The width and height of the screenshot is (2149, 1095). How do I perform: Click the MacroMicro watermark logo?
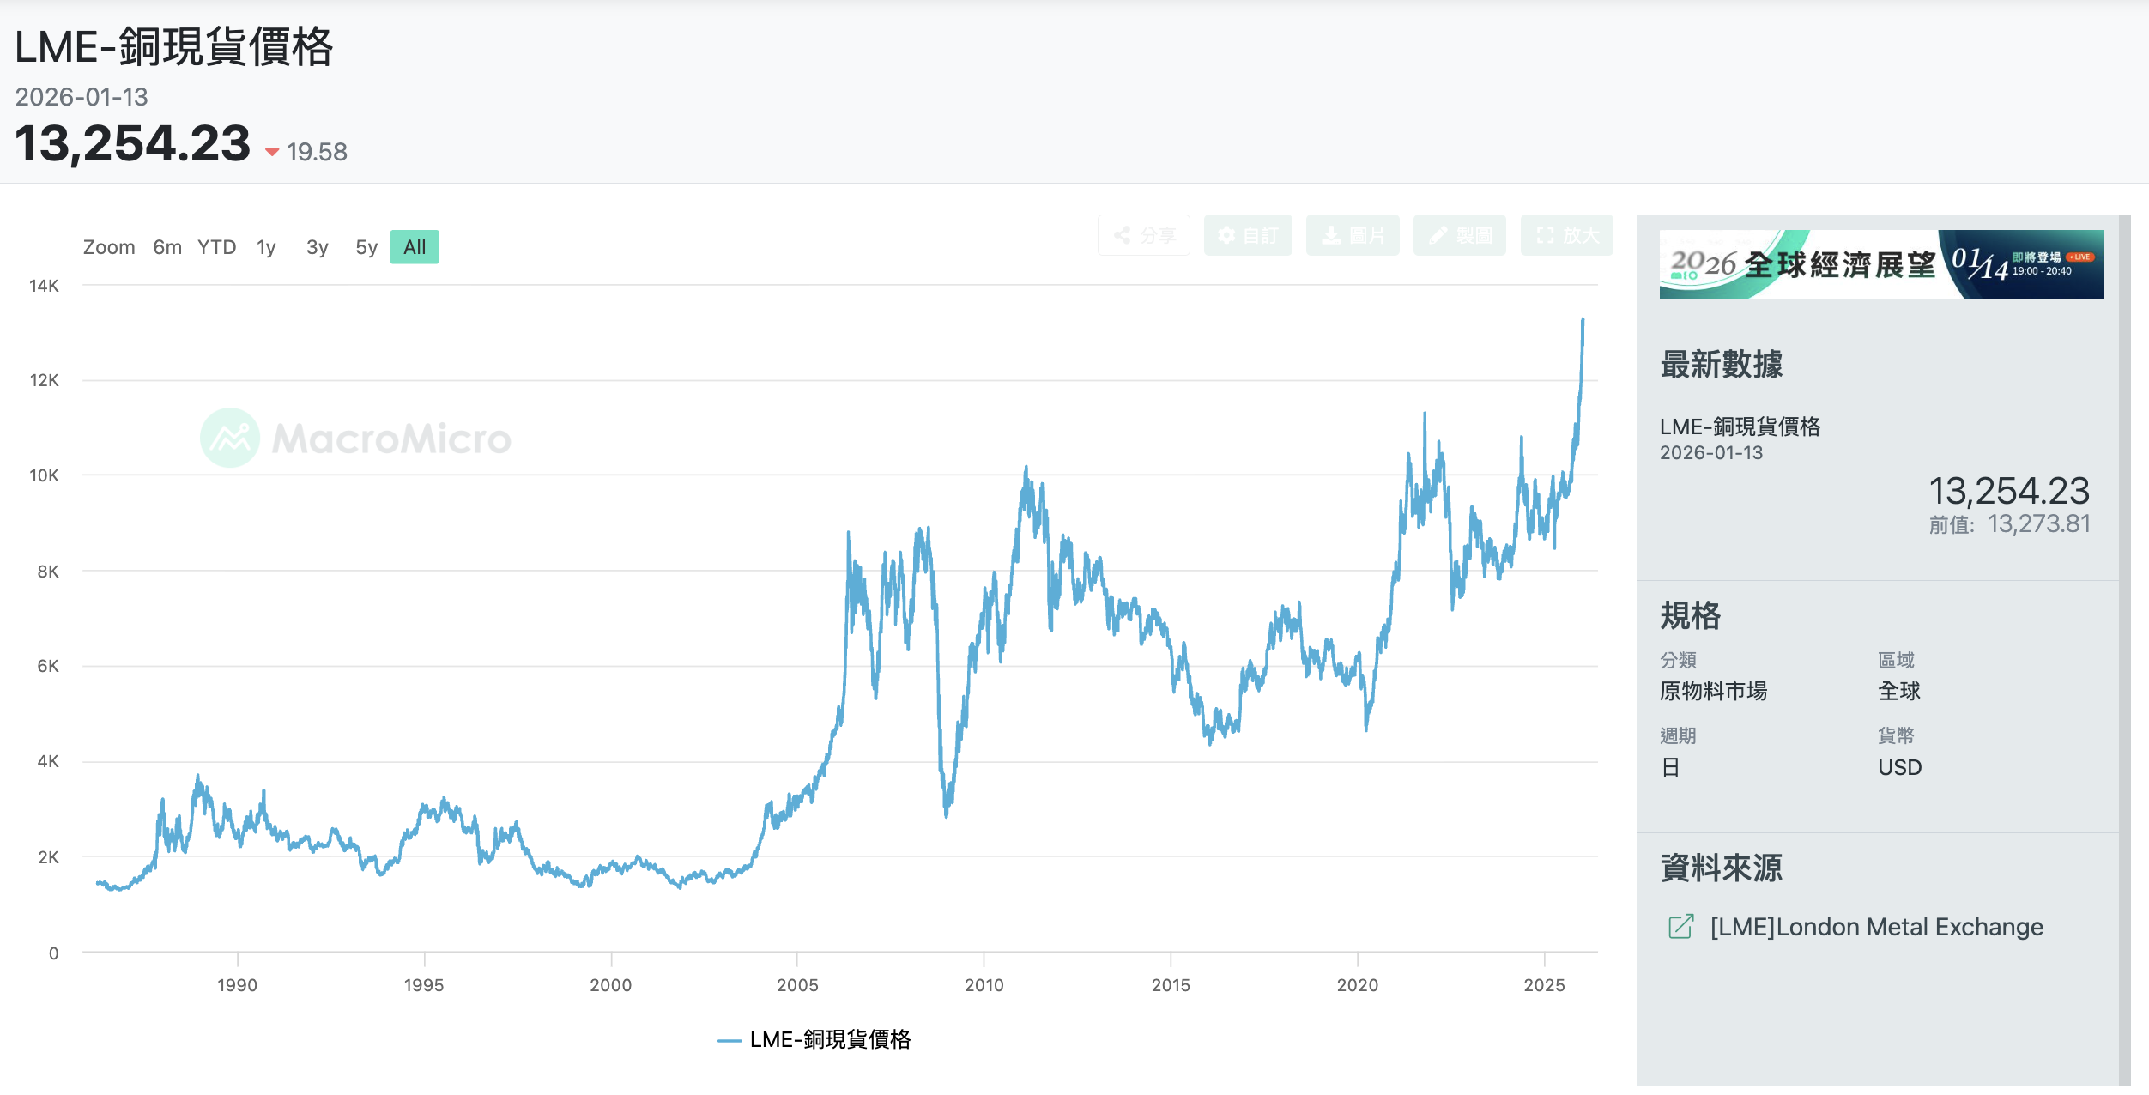[230, 438]
